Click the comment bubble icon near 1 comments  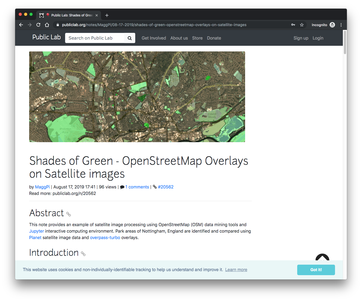[122, 187]
